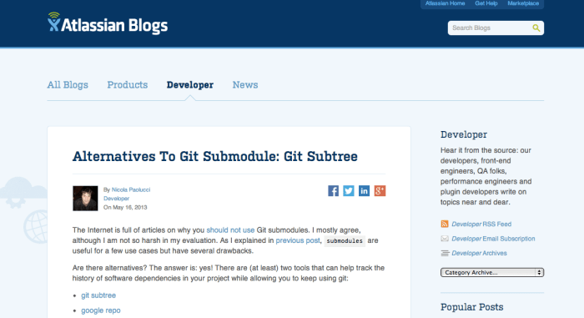The width and height of the screenshot is (584, 318).
Task: Click the Developer link under author name
Action: tap(116, 199)
